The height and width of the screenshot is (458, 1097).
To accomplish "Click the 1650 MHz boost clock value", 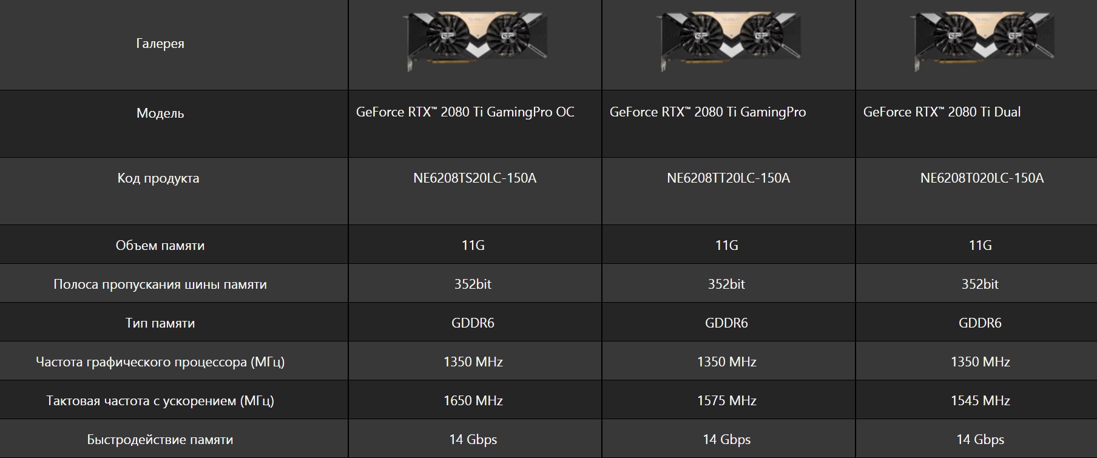I will [x=473, y=401].
